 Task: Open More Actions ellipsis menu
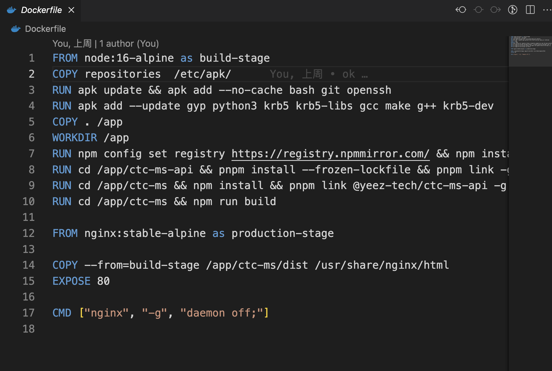[x=547, y=10]
